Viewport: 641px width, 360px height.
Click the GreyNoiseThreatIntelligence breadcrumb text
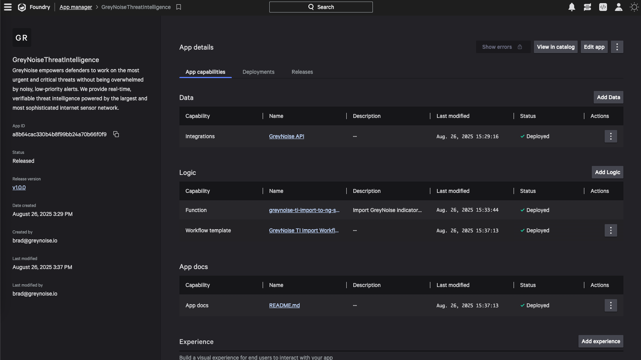(x=136, y=7)
